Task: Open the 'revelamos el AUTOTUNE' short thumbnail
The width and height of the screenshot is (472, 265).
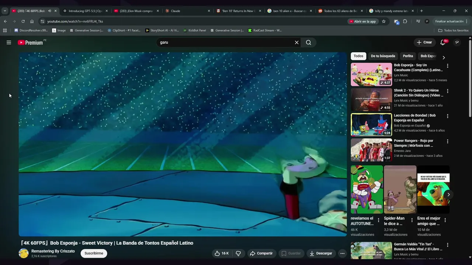Action: click(x=367, y=189)
